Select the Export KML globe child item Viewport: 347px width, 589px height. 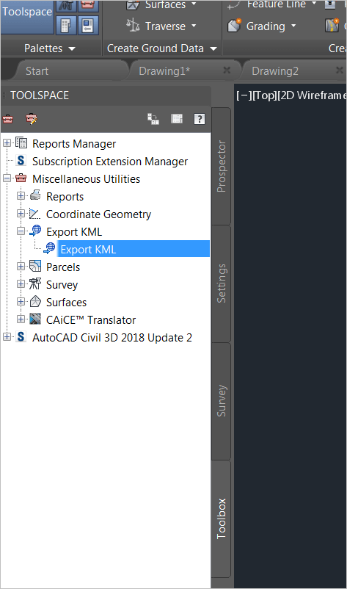[x=49, y=249]
